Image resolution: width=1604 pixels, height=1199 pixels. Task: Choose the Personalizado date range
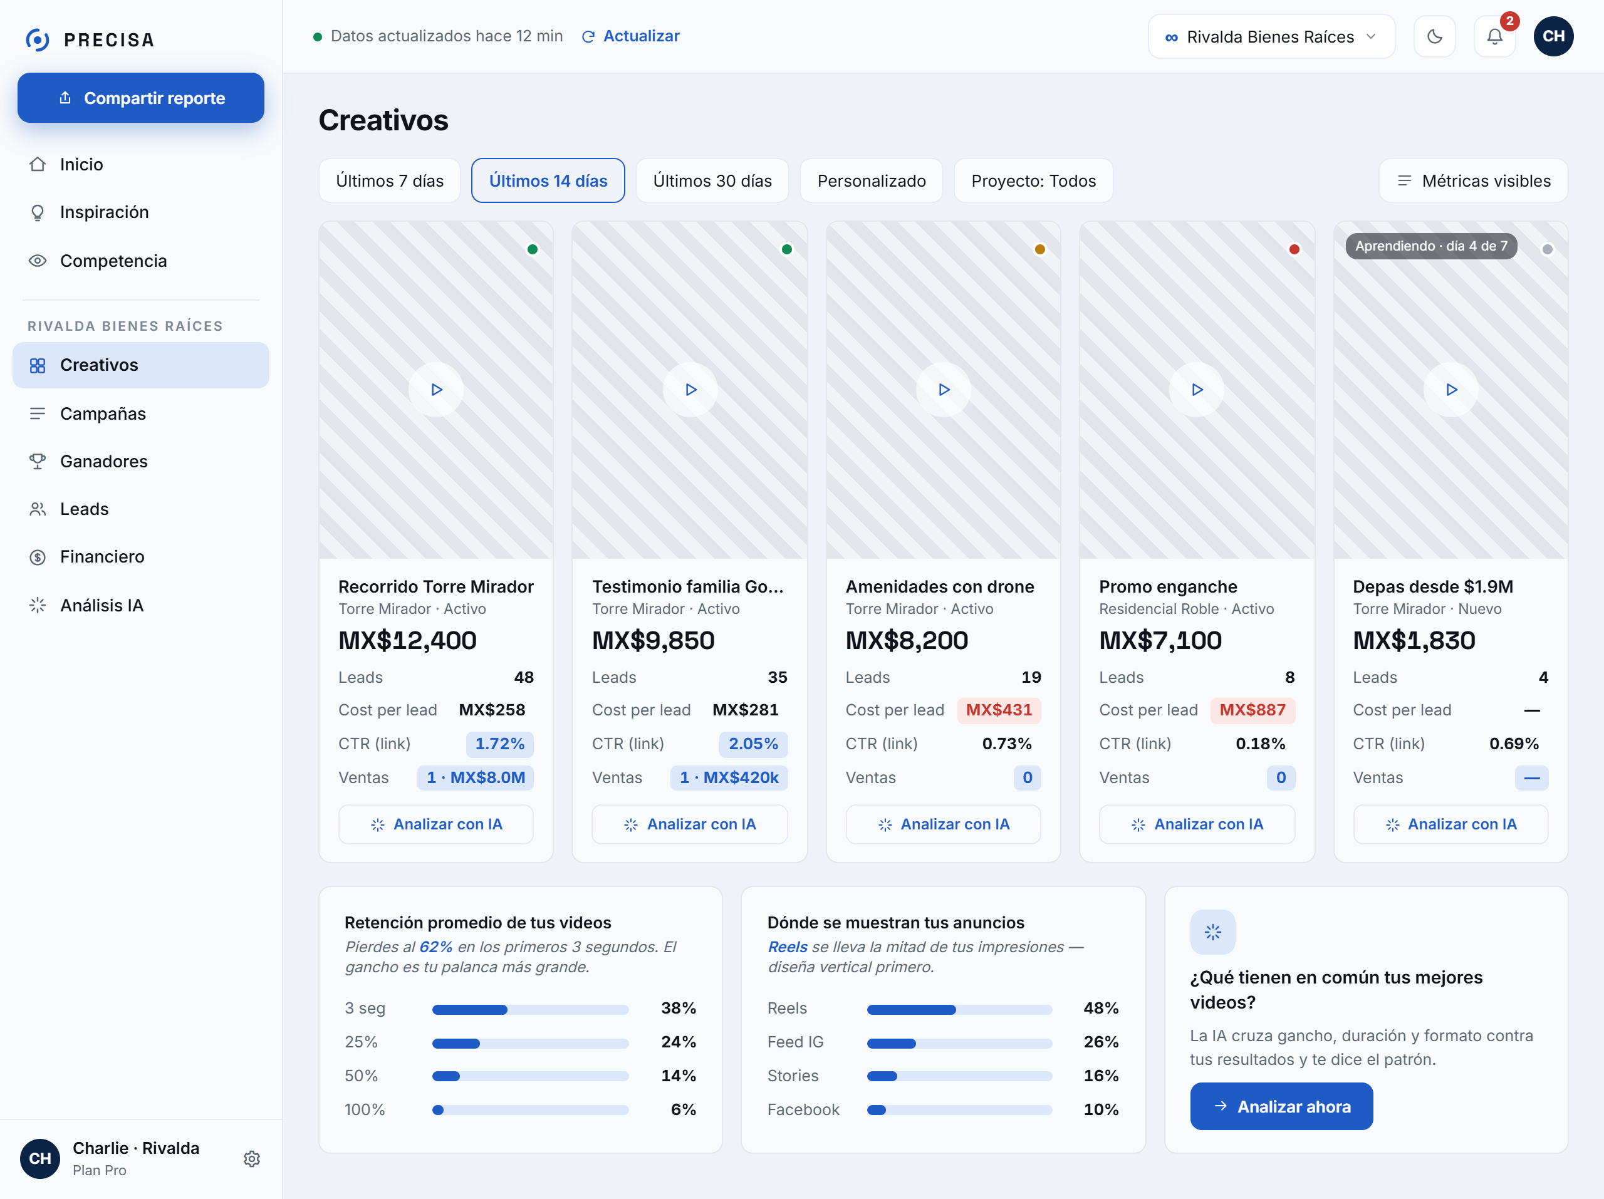(x=871, y=180)
